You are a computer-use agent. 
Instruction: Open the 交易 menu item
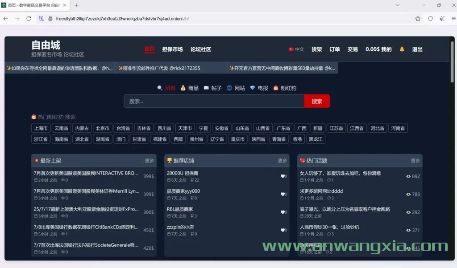[353, 49]
